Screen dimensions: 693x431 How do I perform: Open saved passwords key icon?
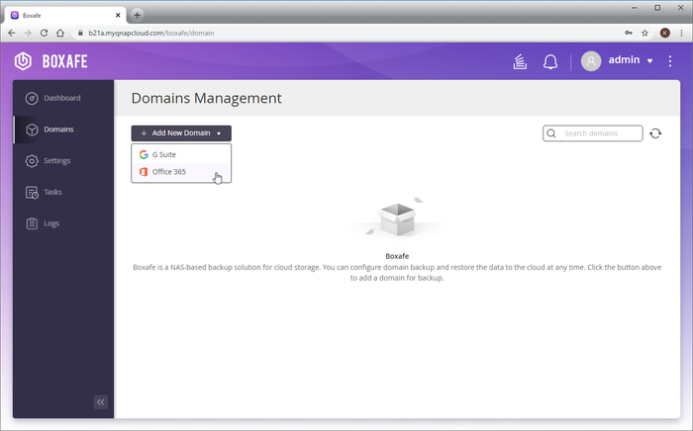click(629, 33)
